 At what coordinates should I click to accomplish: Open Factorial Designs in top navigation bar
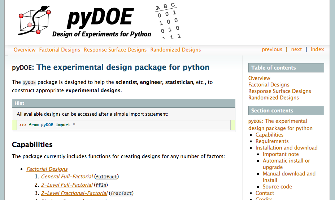point(60,50)
